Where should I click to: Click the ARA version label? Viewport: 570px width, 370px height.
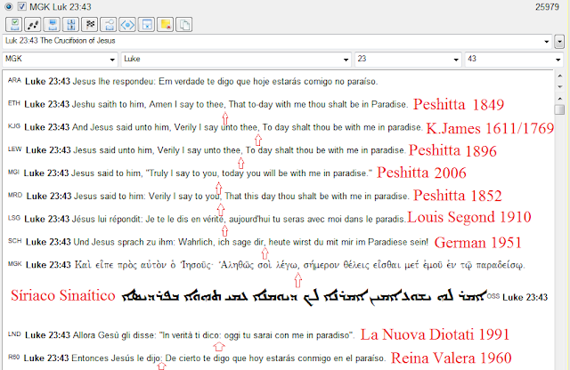[x=14, y=80]
